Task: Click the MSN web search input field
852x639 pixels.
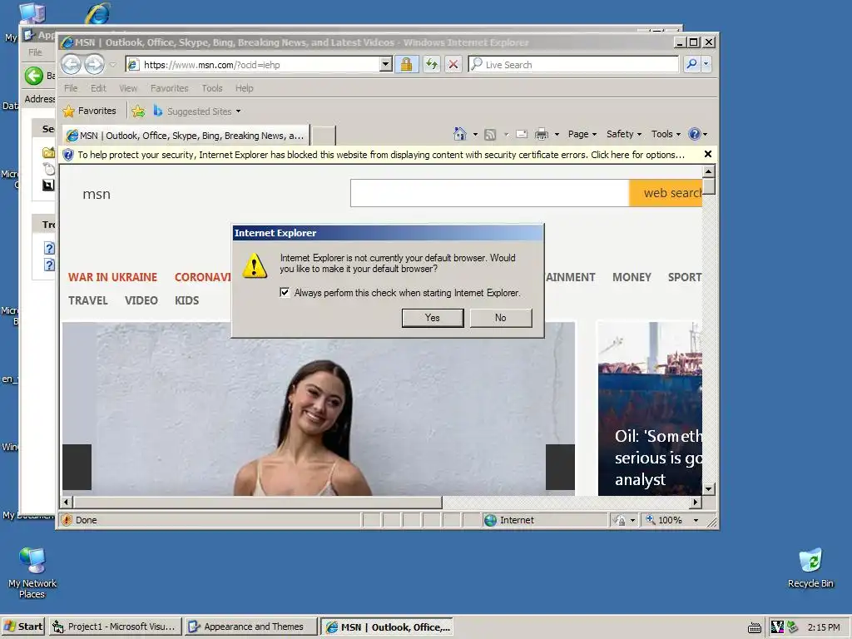Action: pyautogui.click(x=489, y=193)
